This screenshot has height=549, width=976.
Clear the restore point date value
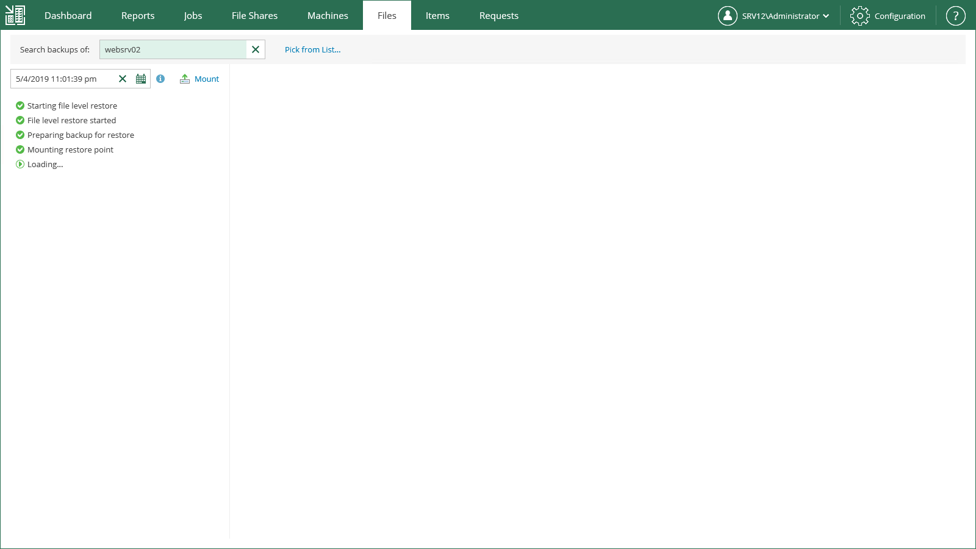(123, 79)
